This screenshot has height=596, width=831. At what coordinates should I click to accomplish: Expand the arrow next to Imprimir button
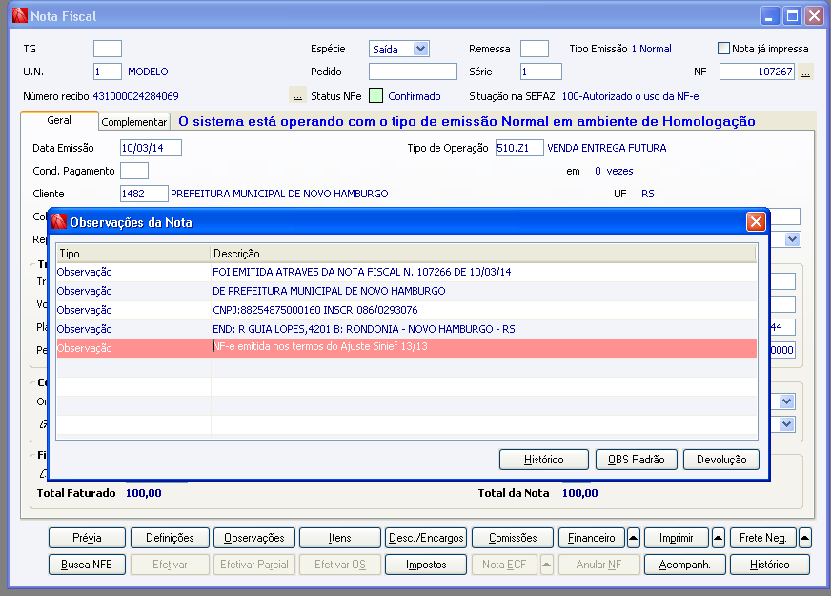tap(719, 538)
